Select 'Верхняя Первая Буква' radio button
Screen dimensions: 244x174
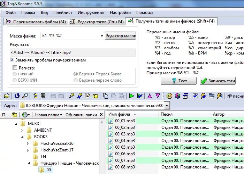[76, 74]
